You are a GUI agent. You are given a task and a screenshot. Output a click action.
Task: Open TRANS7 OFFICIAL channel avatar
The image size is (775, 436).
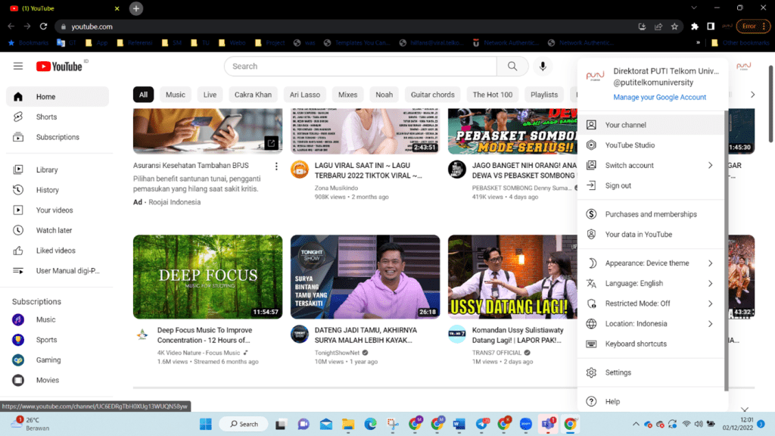coord(456,334)
